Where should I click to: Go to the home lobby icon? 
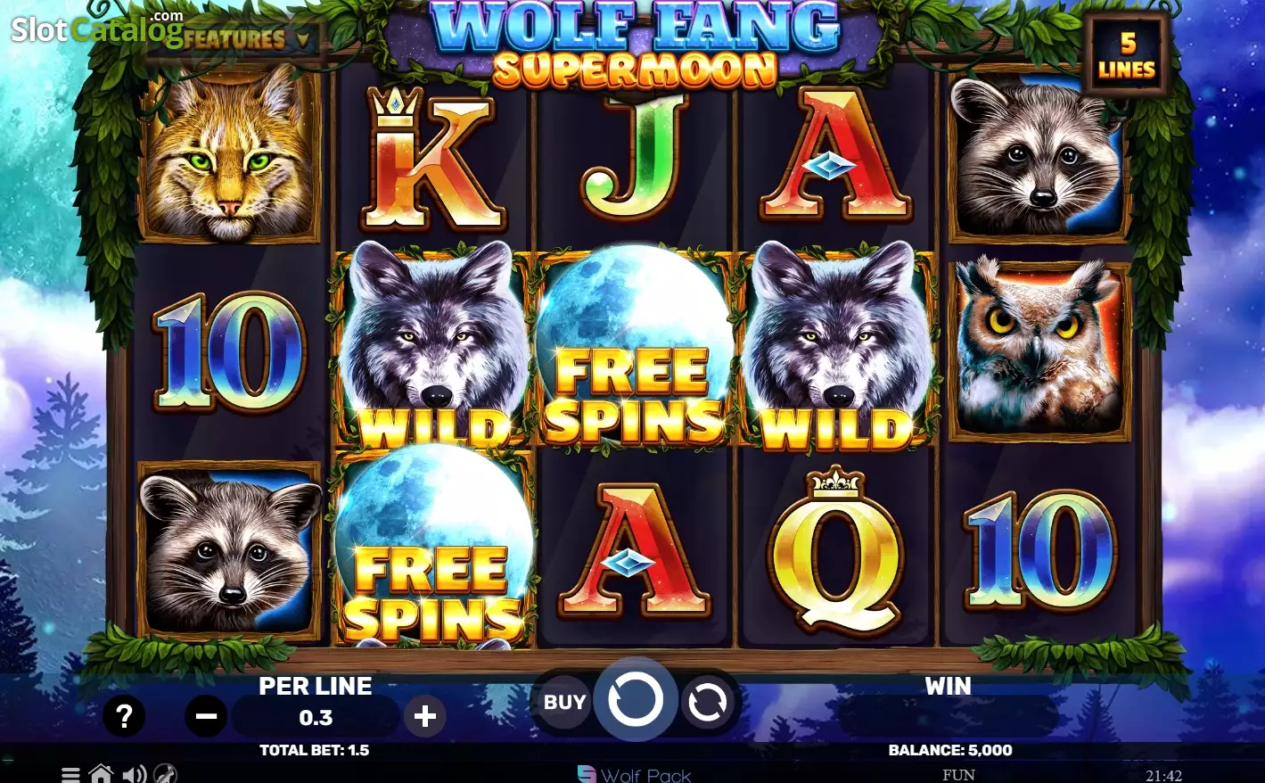coord(101,773)
